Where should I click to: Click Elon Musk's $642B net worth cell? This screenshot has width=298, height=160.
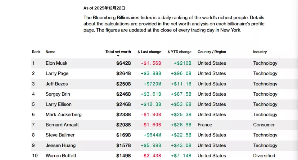point(124,63)
